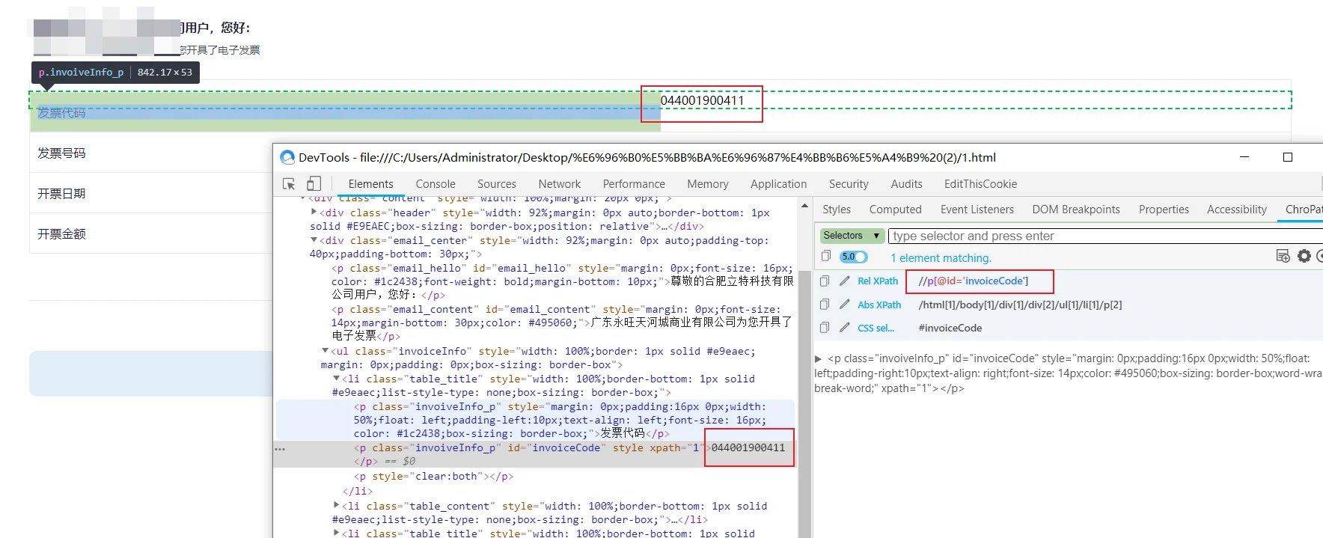The image size is (1323, 538).
Task: Toggle the device toolbar icon
Action: click(x=314, y=184)
